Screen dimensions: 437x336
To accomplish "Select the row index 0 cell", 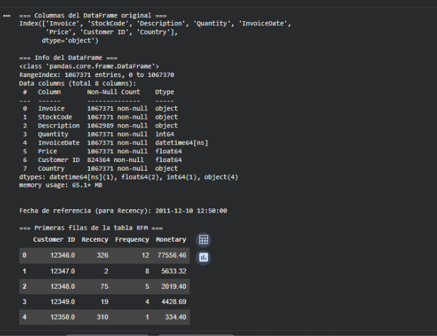I will point(24,255).
